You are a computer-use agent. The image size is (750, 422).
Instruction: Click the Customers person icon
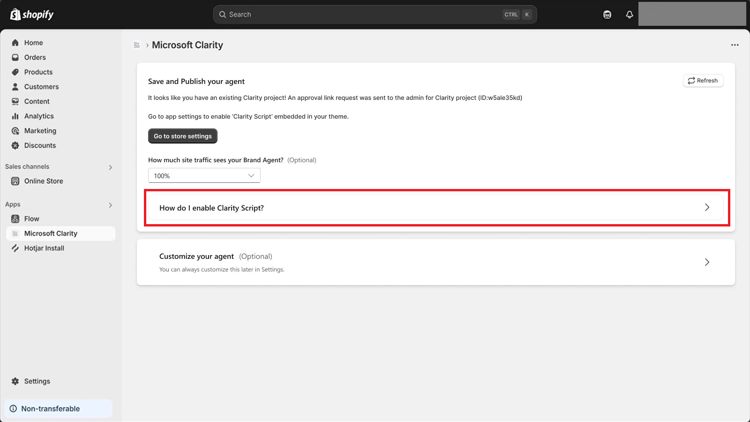pos(15,87)
